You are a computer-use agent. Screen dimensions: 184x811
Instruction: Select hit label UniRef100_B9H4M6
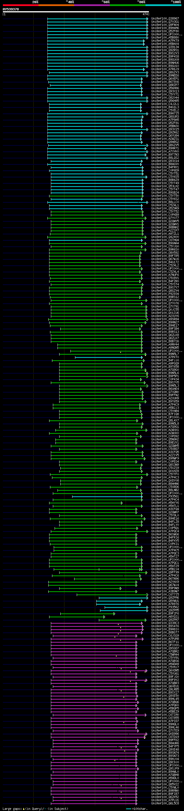[165, 28]
